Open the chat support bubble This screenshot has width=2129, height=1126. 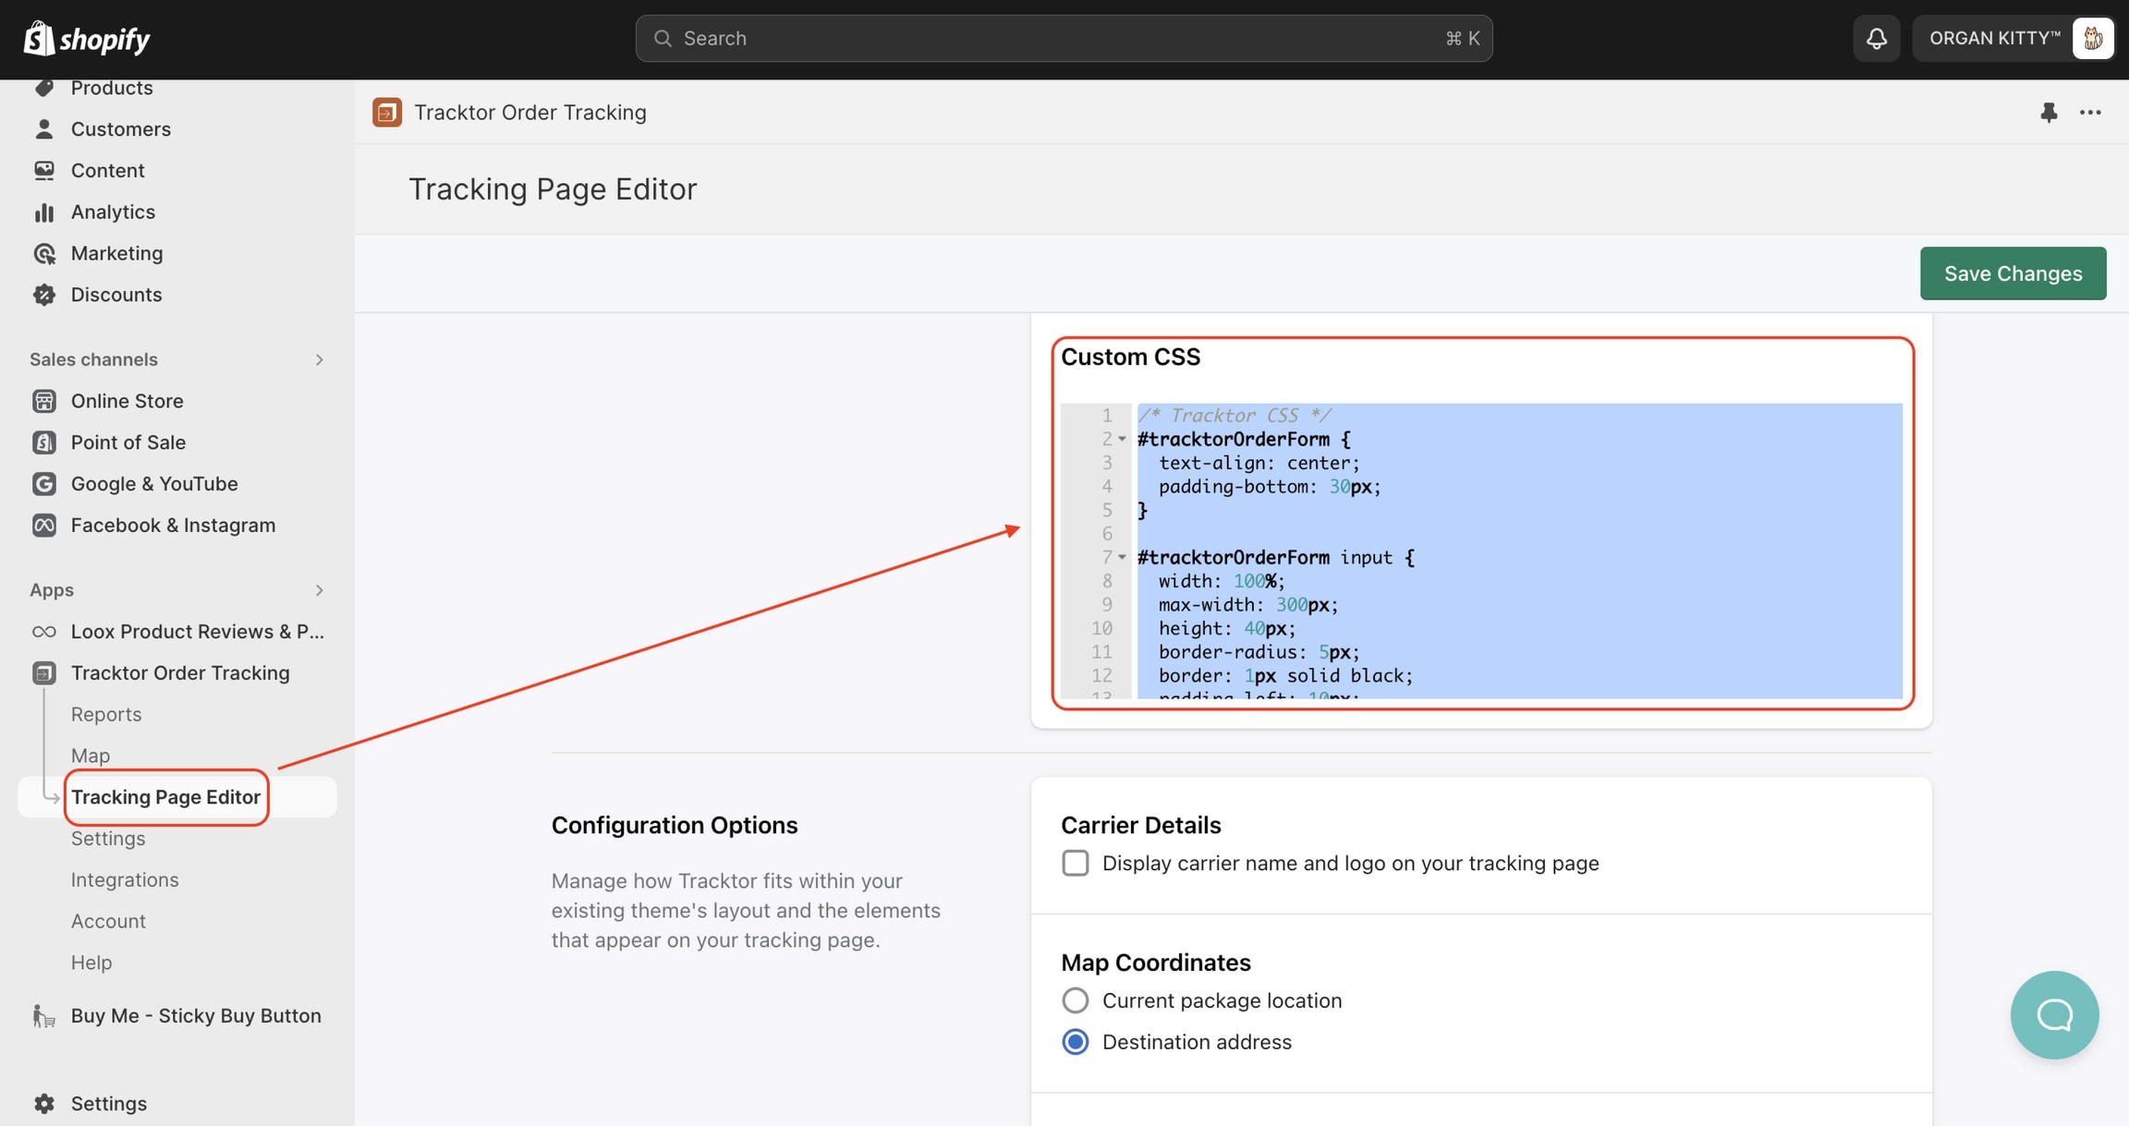click(2054, 1014)
